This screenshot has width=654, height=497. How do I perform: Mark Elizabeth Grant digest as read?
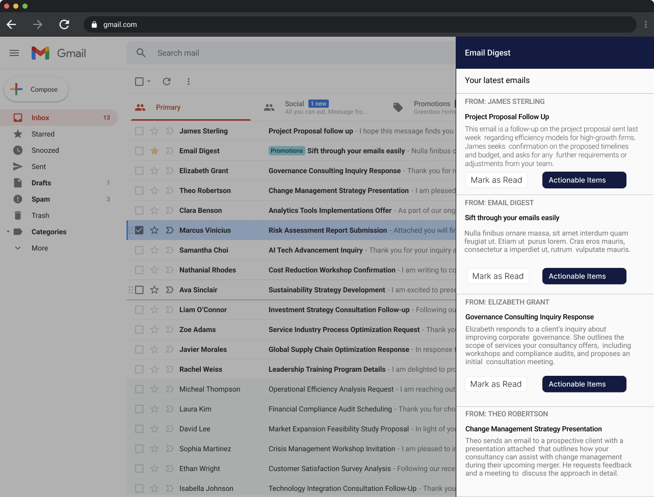click(496, 384)
